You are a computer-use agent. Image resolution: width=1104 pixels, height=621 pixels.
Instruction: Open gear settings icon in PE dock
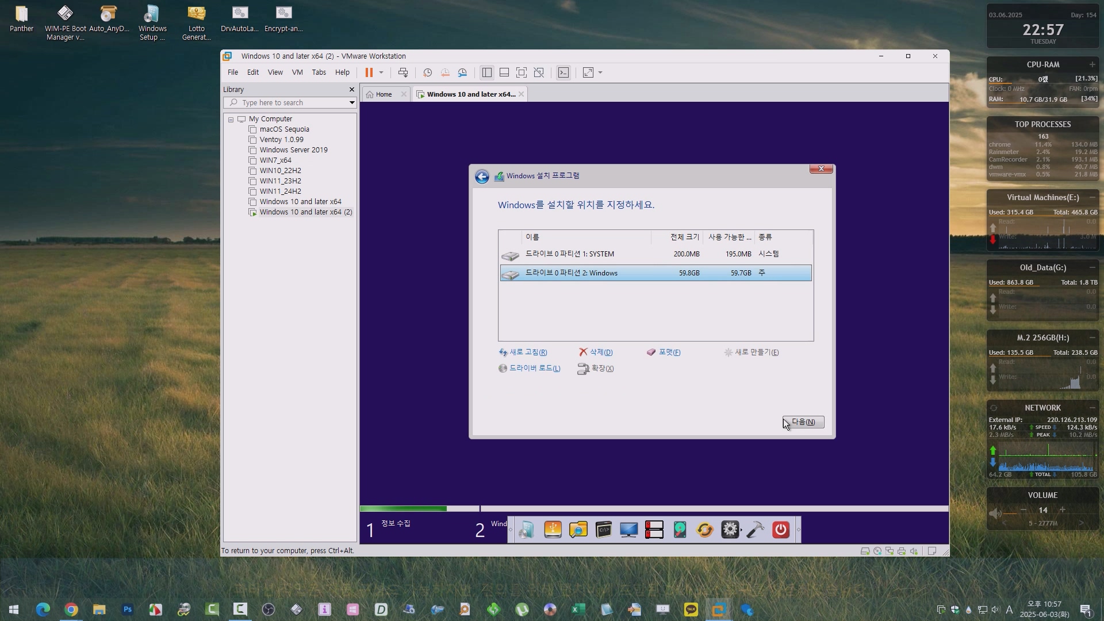click(x=730, y=530)
